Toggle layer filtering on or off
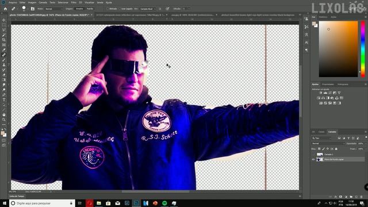This screenshot has width=368, height=207. (366, 137)
